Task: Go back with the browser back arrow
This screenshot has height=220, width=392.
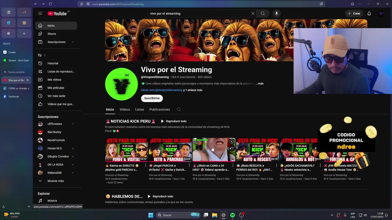Action: pyautogui.click(x=36, y=4)
